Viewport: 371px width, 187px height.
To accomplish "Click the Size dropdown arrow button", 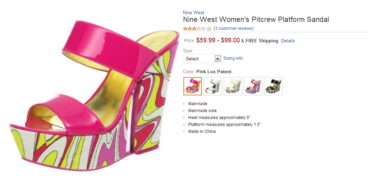I will [218, 59].
